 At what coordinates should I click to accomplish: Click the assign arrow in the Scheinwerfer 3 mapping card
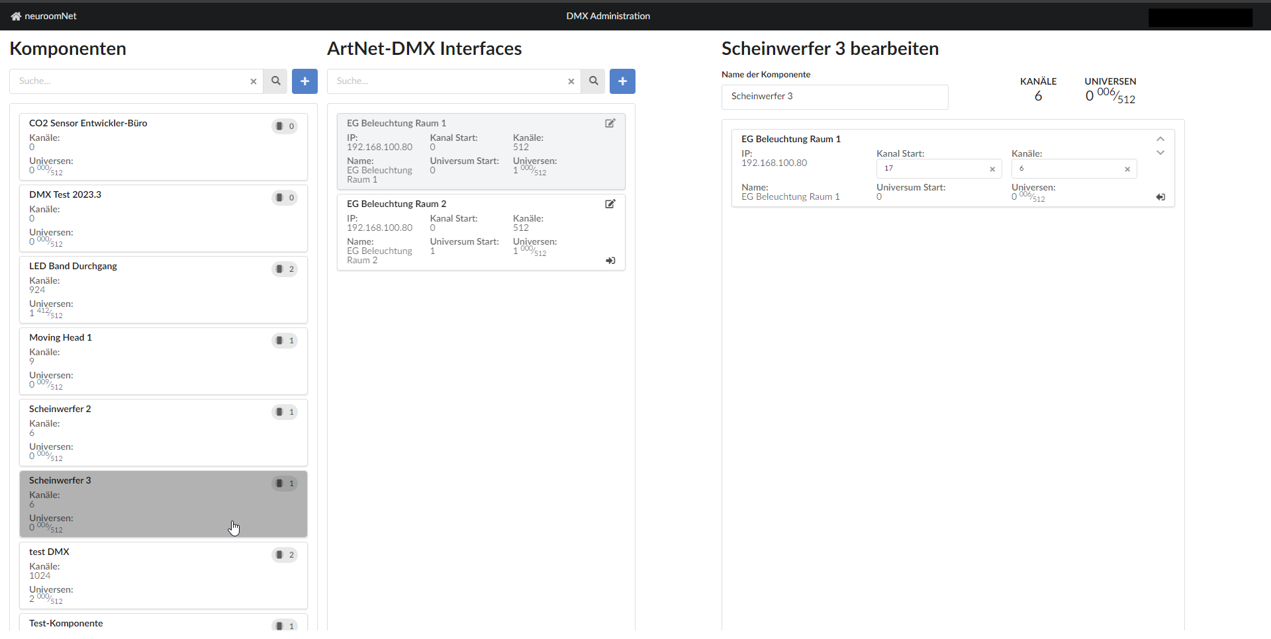(1160, 197)
